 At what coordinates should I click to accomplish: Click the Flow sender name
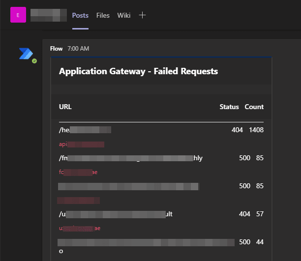coord(56,49)
